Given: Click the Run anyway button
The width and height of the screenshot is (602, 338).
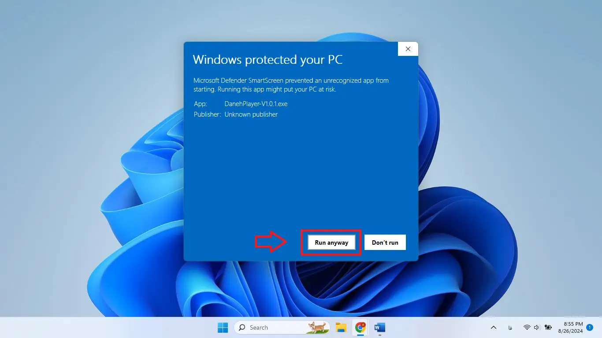Looking at the screenshot, I should [331, 242].
